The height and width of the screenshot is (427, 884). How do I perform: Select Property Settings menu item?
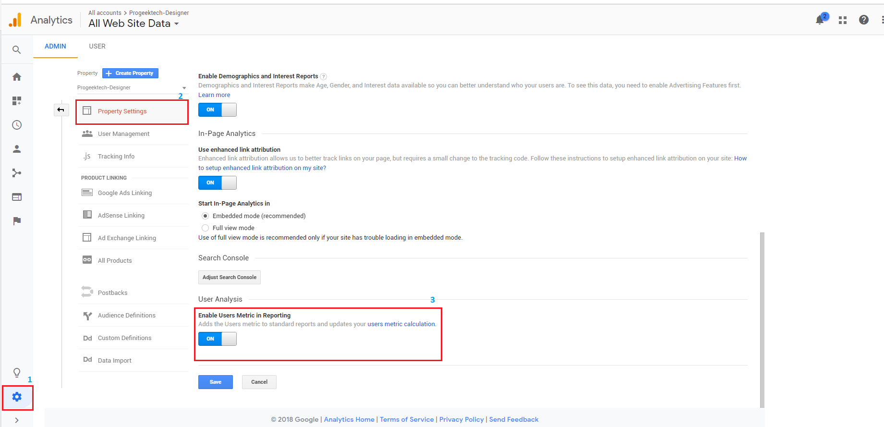pyautogui.click(x=132, y=111)
